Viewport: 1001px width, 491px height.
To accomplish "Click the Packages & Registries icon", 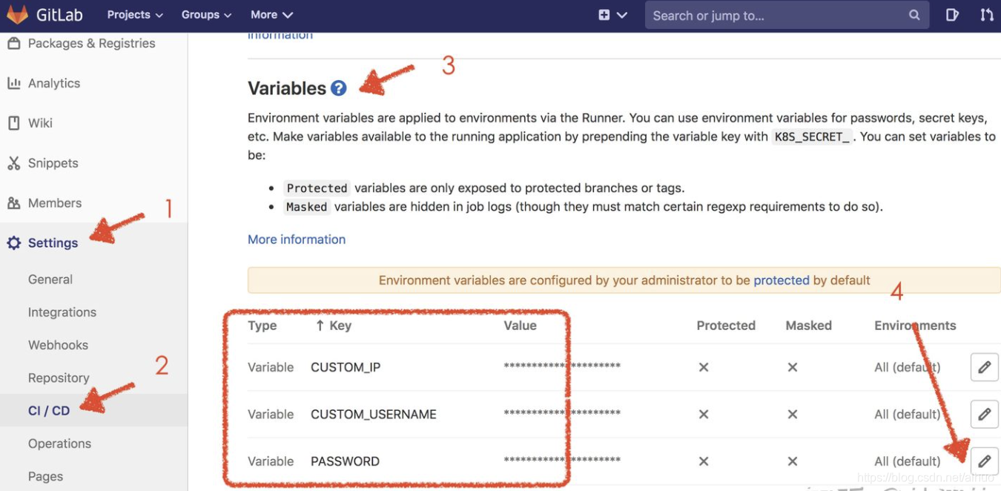I will pos(13,43).
